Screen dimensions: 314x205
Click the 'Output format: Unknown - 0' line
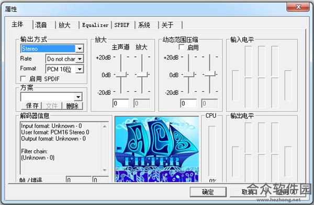pyautogui.click(x=53, y=139)
